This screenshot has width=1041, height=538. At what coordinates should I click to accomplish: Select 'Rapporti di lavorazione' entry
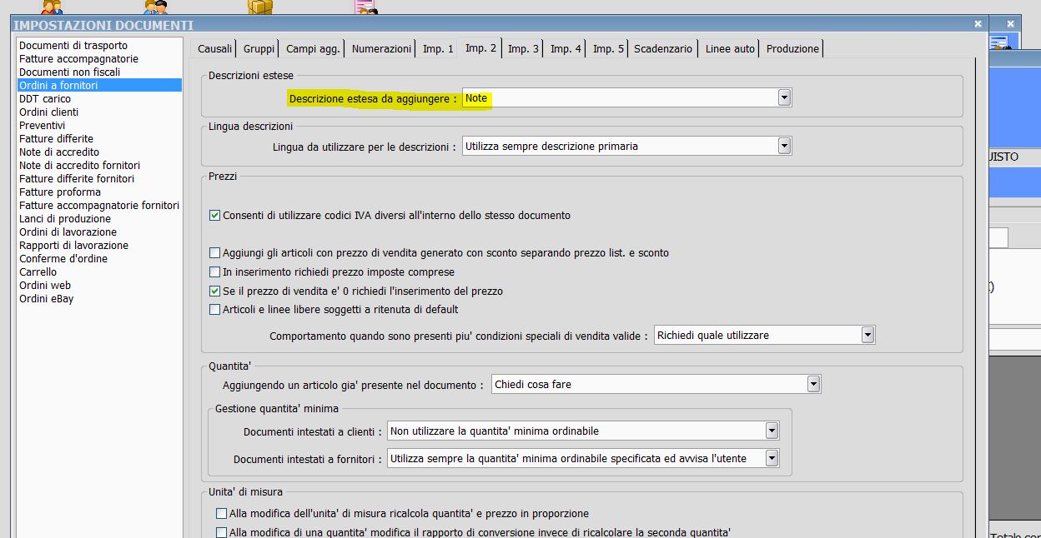point(99,246)
